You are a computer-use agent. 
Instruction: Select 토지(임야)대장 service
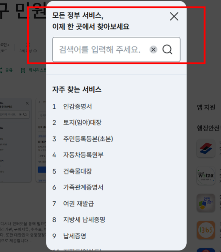pyautogui.click(x=82, y=123)
